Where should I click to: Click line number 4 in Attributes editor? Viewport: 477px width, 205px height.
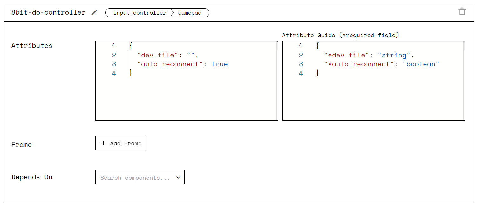pyautogui.click(x=114, y=73)
